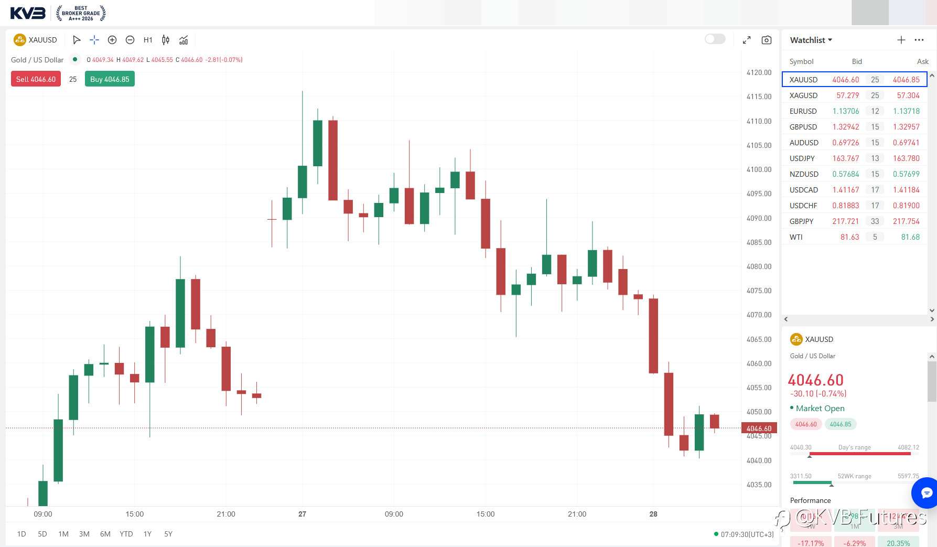Screen dimensions: 937x547
Task: Switch to the YTD range tab
Action: tap(126, 534)
